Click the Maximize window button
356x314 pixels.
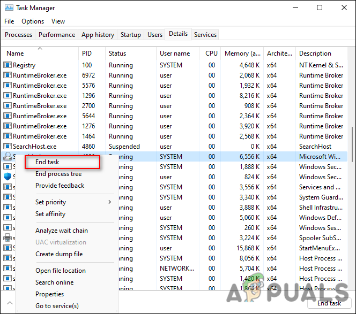[320, 7]
